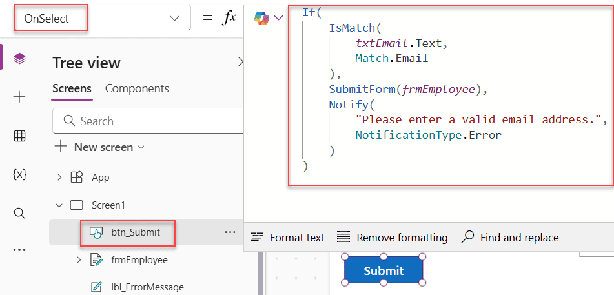Click Format text in formula bar
Viewport: 614px width, 295px height.
pos(287,238)
